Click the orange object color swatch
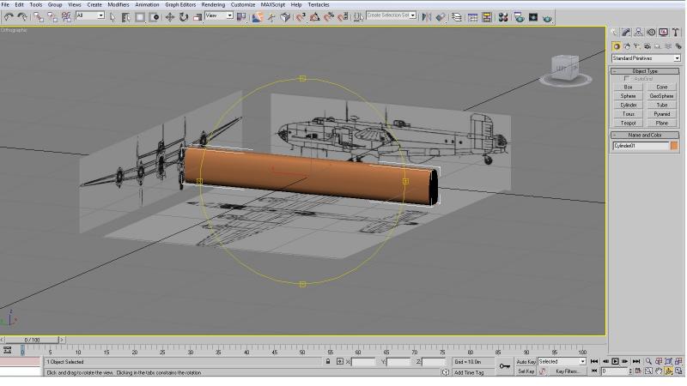Viewport: 687px width, 386px height. [674, 146]
